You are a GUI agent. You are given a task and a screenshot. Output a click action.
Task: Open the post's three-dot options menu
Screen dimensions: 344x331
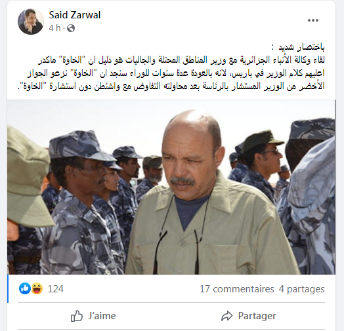pyautogui.click(x=313, y=20)
